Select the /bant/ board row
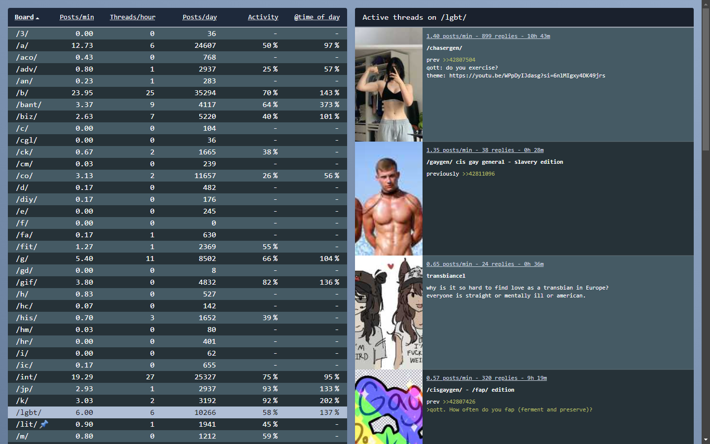Viewport: 710px width, 444px height. click(177, 105)
